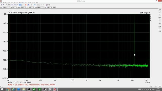The height and width of the screenshot is (91, 162).
Task: Click the Range down arrow
Action: pos(160,20)
